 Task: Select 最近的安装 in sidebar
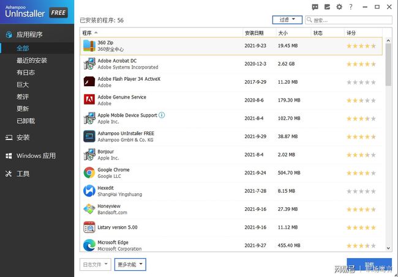pyautogui.click(x=32, y=61)
